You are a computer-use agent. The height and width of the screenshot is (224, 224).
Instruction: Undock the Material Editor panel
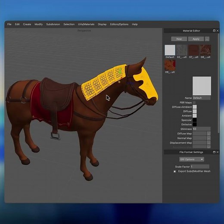point(214,31)
